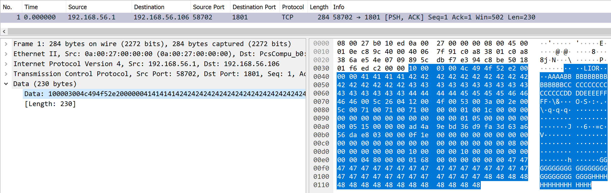
Task: Select the [Length: 230] field
Action: coord(50,104)
